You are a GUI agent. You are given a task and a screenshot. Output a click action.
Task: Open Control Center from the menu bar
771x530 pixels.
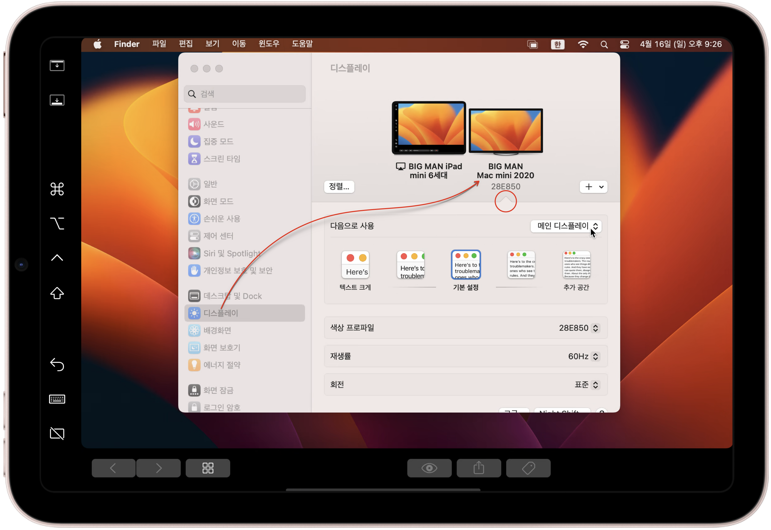pyautogui.click(x=624, y=45)
